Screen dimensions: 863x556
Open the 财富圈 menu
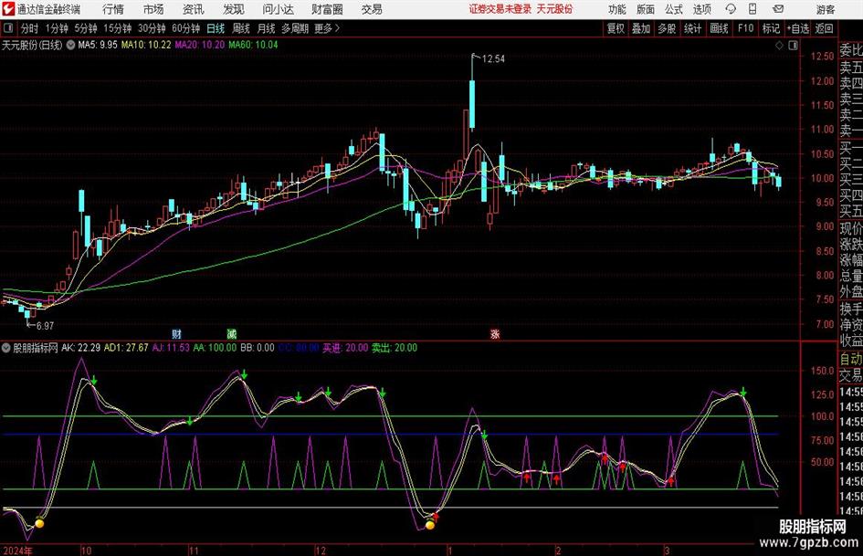click(x=327, y=9)
